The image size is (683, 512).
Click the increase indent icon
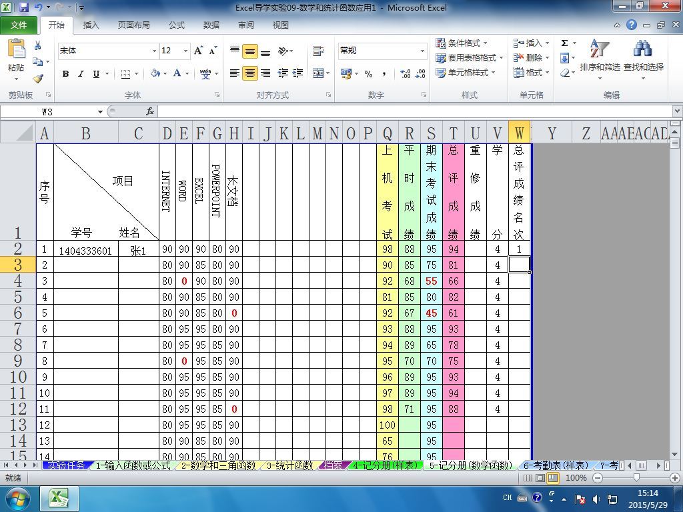[x=298, y=73]
